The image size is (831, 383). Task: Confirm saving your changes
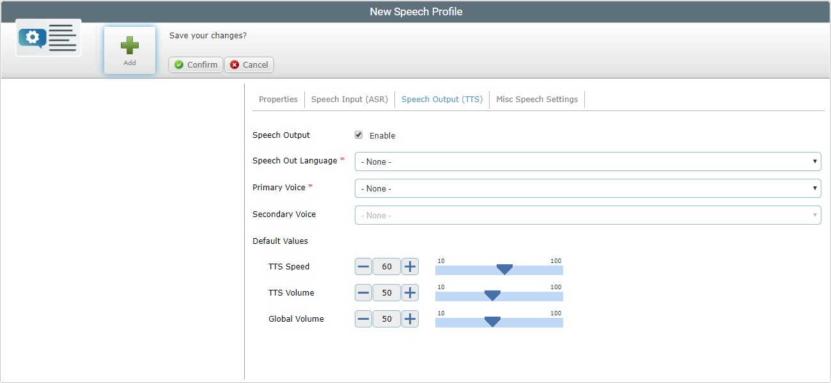[x=195, y=64]
